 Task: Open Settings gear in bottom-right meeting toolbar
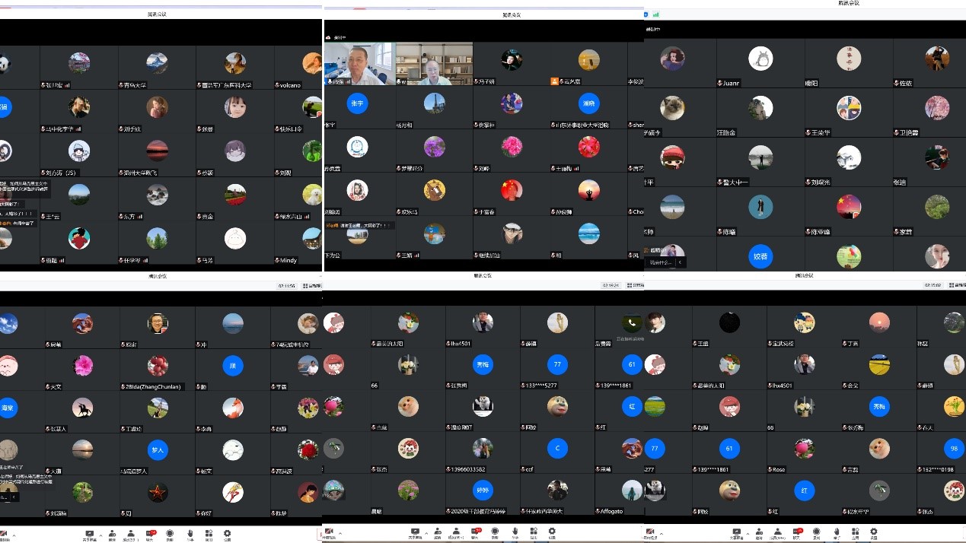tap(873, 532)
